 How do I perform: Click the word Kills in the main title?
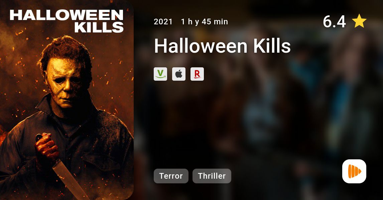(x=272, y=46)
